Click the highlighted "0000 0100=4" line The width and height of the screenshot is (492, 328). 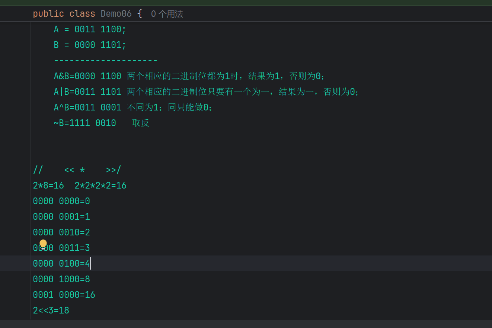tap(61, 263)
